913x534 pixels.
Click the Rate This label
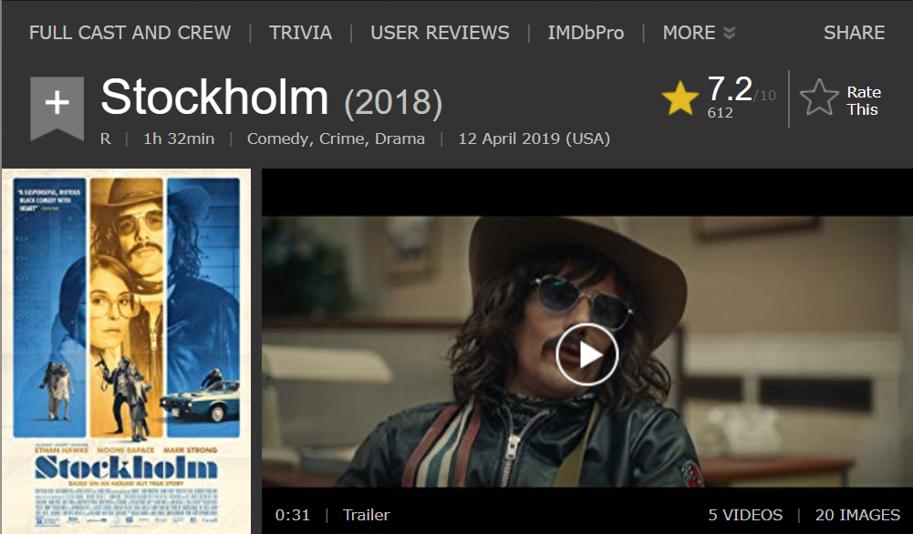click(x=864, y=100)
